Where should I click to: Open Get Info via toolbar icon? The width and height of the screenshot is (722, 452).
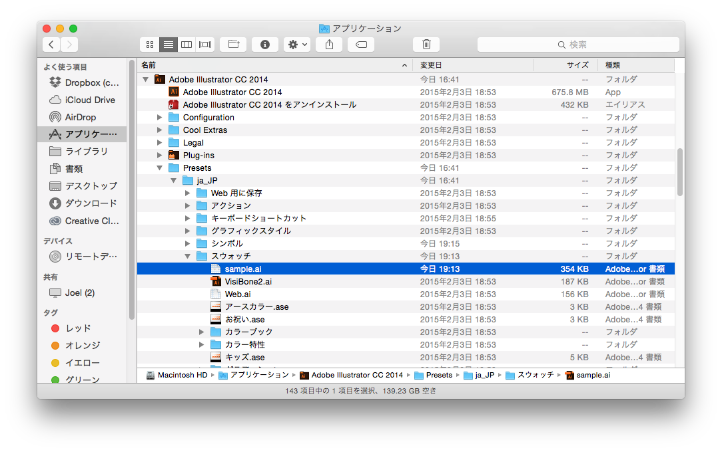pos(265,45)
